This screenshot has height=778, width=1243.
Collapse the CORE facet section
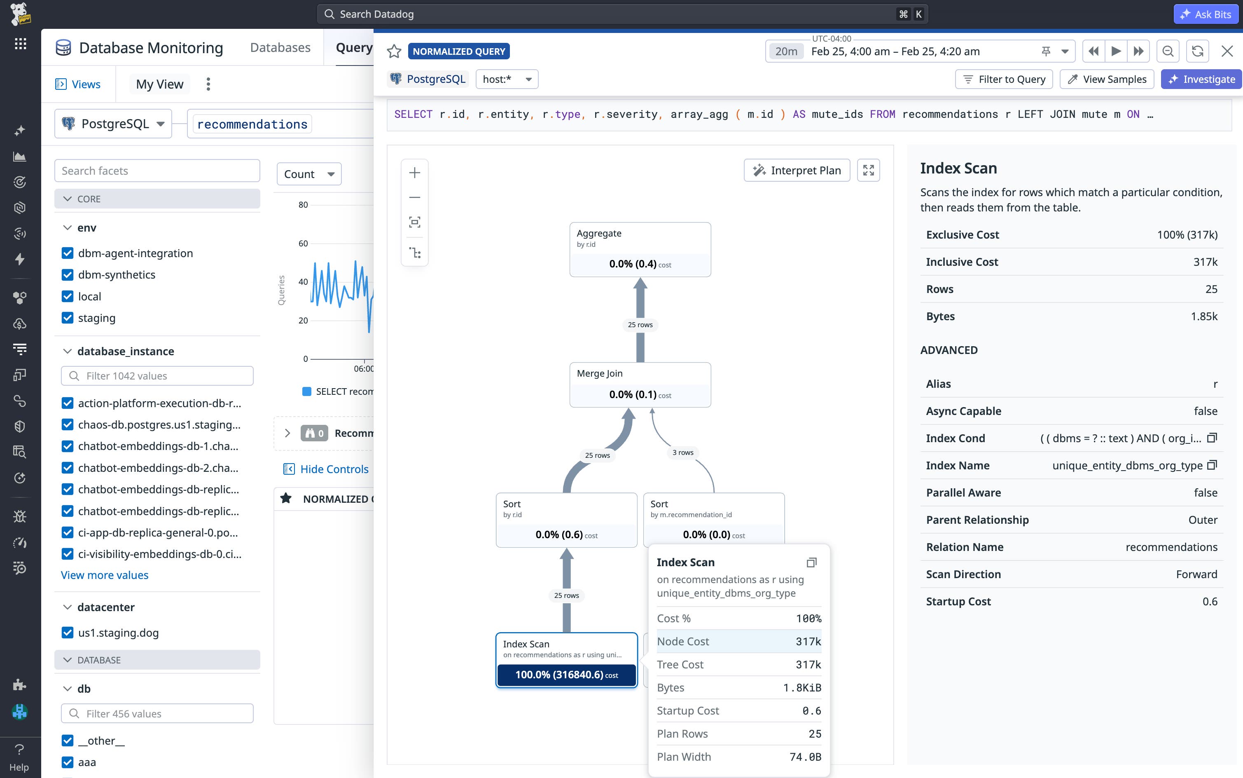68,198
